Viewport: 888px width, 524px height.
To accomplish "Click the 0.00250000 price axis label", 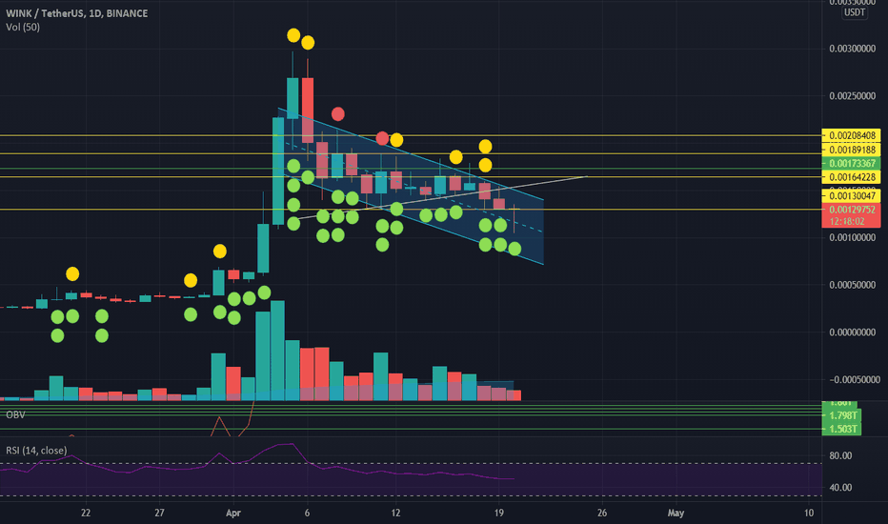I will point(852,95).
